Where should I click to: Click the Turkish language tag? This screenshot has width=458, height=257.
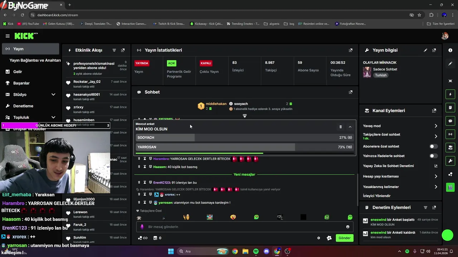point(381,75)
